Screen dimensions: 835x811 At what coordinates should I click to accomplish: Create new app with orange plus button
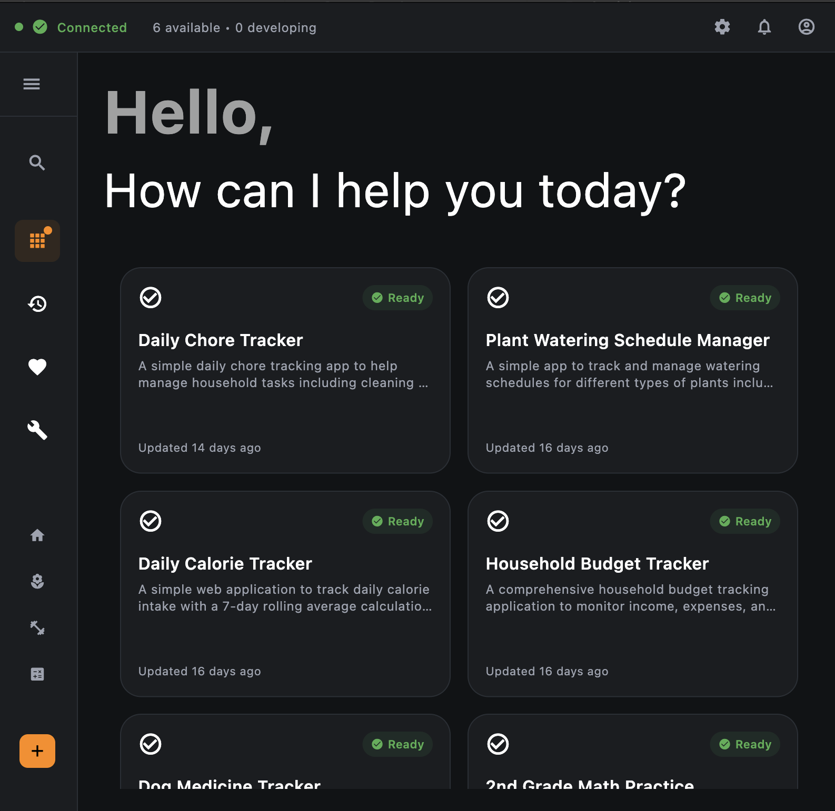37,751
